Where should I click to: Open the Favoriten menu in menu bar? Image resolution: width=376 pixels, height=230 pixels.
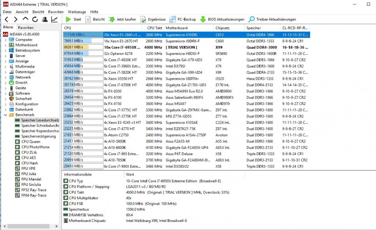pos(56,12)
